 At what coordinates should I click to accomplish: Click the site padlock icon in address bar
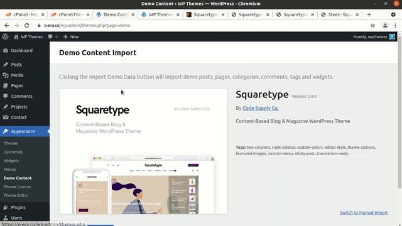click(x=39, y=25)
